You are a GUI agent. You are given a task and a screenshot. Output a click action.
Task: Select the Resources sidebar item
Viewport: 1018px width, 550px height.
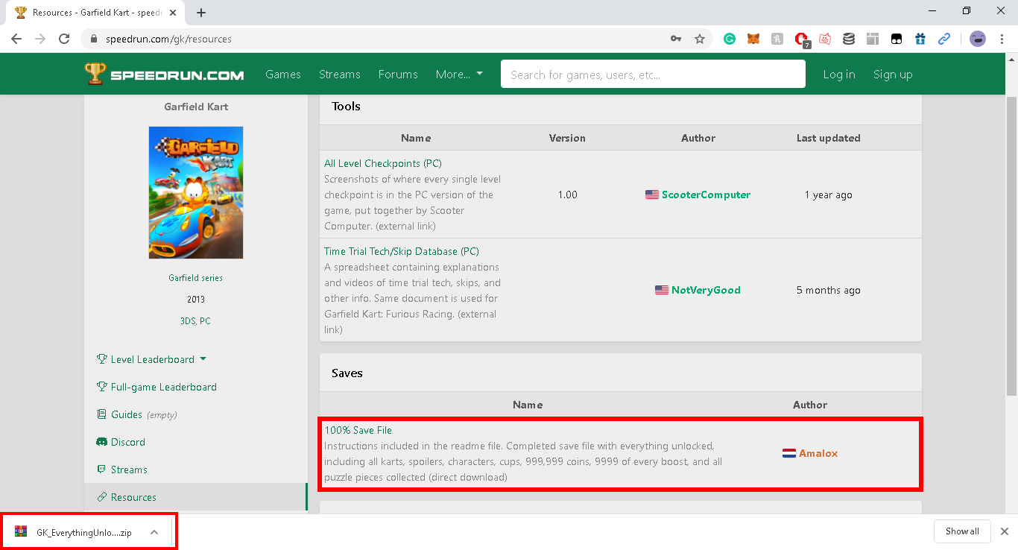pos(195,497)
